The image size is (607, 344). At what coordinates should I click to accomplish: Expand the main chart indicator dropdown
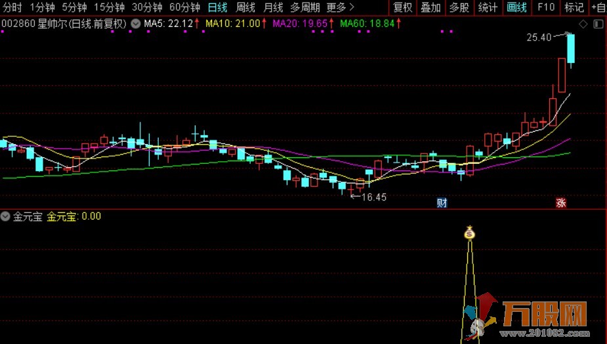tap(135, 24)
